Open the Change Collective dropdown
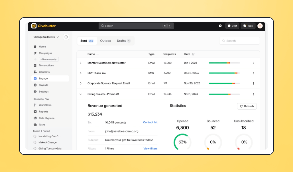293x172 pixels. coord(46,37)
